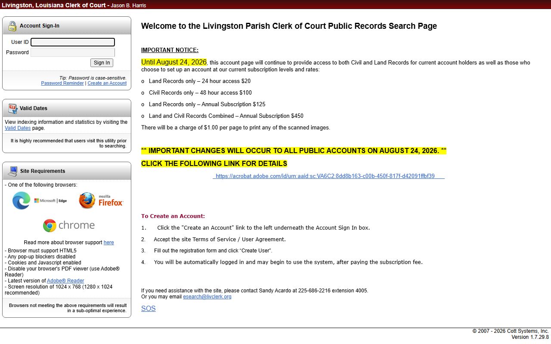Open the Create an Account link

[x=107, y=83]
